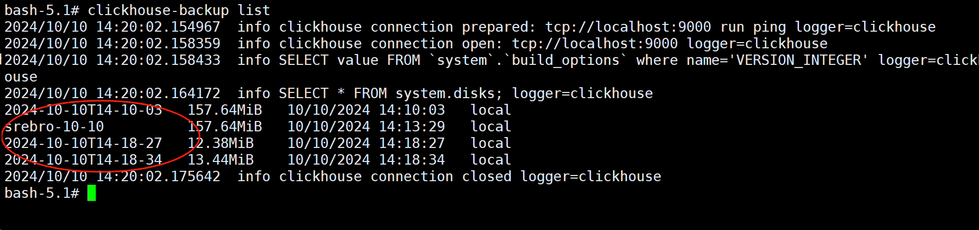Click the 'SELECT * FROM system.disks;' query text

pyautogui.click(x=391, y=93)
